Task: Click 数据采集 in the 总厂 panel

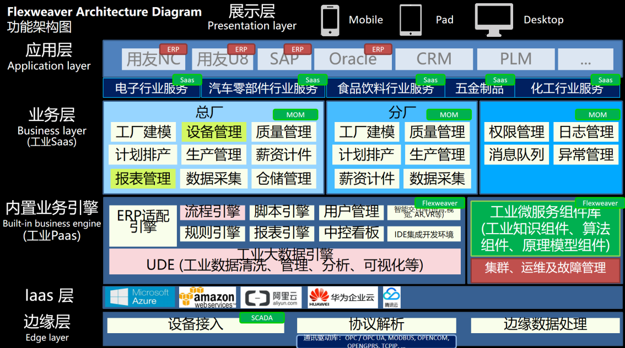Action: (214, 179)
